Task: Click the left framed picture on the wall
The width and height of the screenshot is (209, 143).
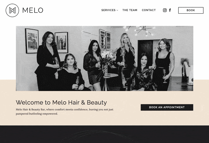Action: pyautogui.click(x=32, y=41)
